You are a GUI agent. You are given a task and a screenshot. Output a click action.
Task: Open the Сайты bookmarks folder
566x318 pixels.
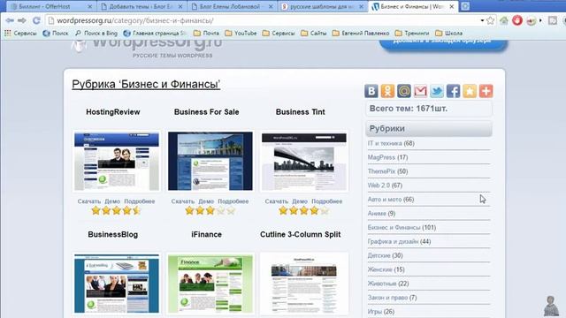[314, 34]
